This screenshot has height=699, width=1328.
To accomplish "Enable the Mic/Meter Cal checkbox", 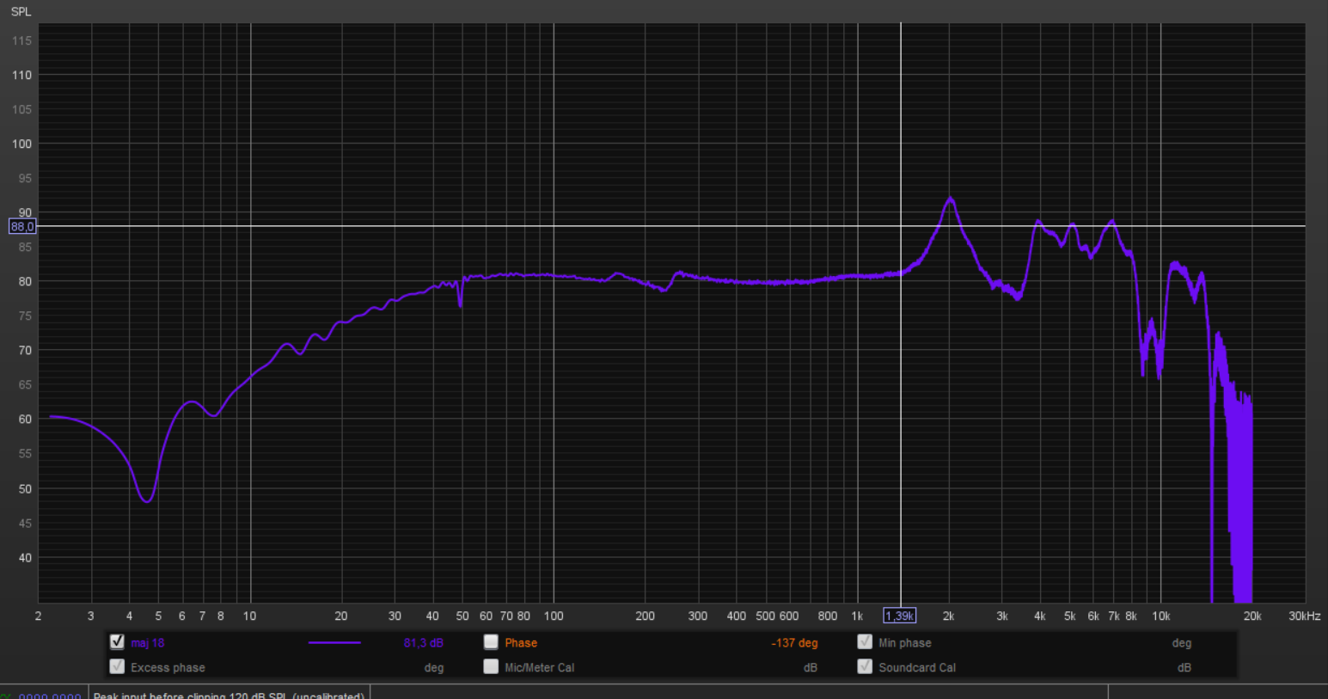I will point(491,666).
